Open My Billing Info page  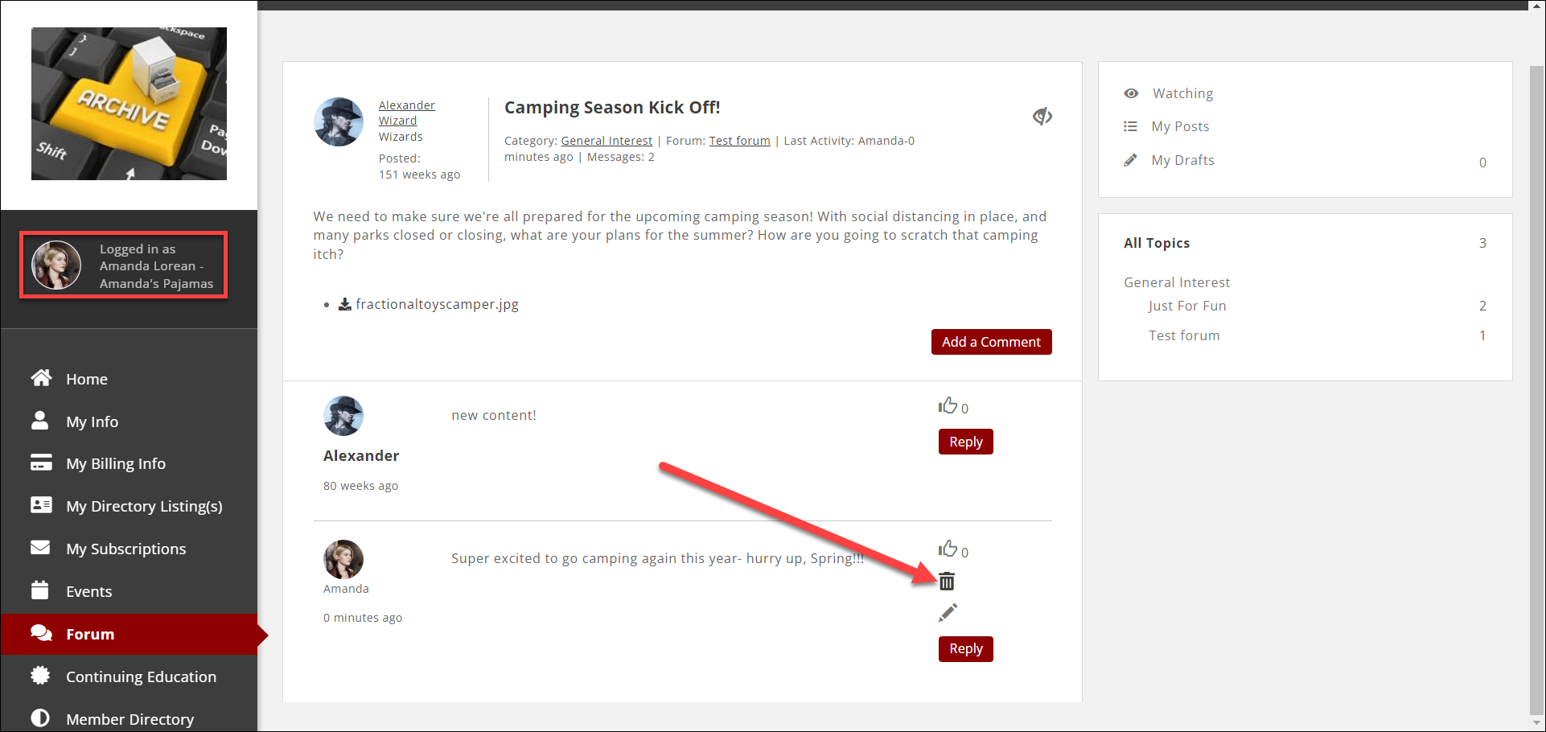coord(115,463)
